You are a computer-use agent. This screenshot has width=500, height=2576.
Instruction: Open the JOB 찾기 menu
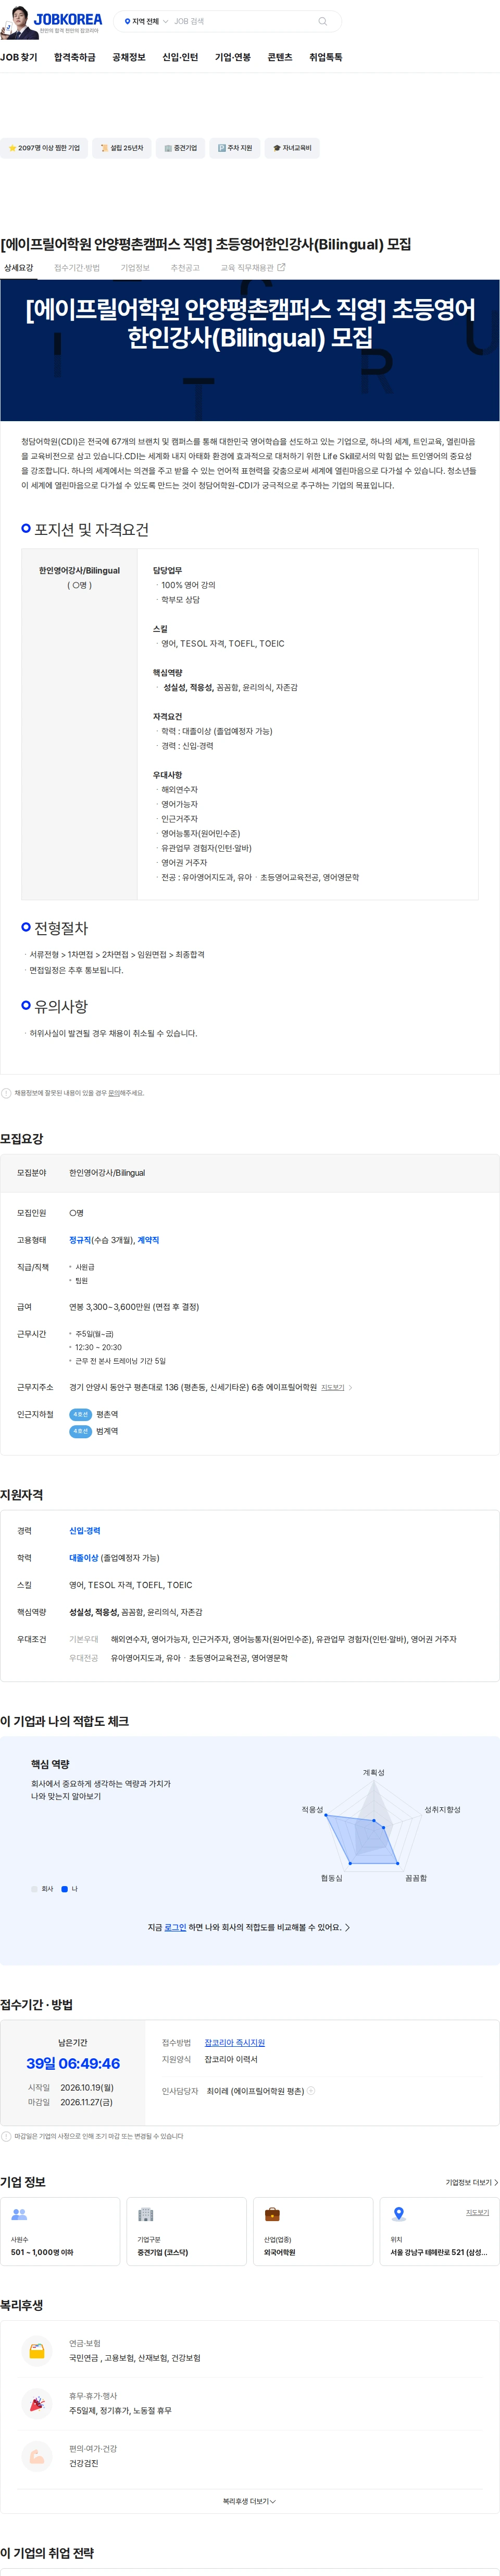19,58
